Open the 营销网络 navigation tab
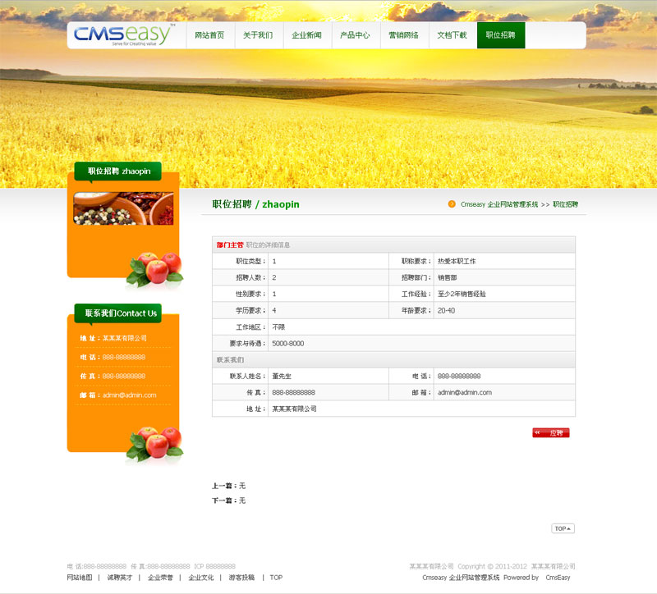657x594 pixels. coord(403,35)
